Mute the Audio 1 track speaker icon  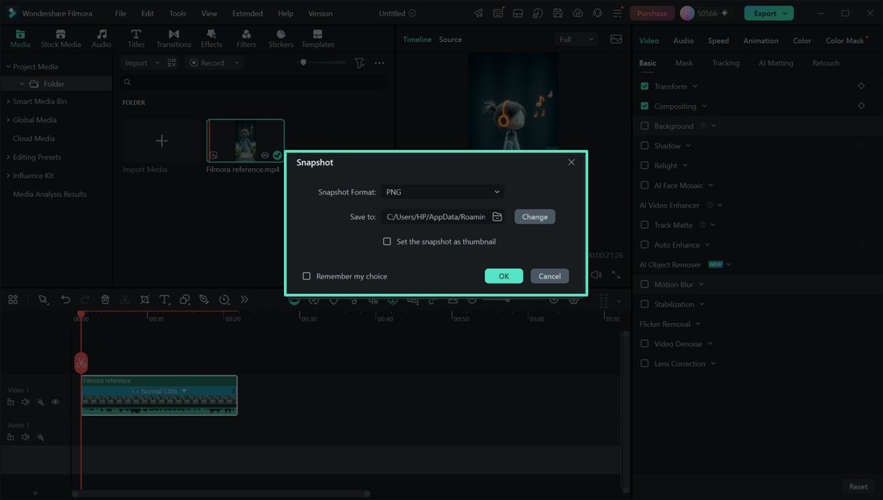tap(25, 437)
